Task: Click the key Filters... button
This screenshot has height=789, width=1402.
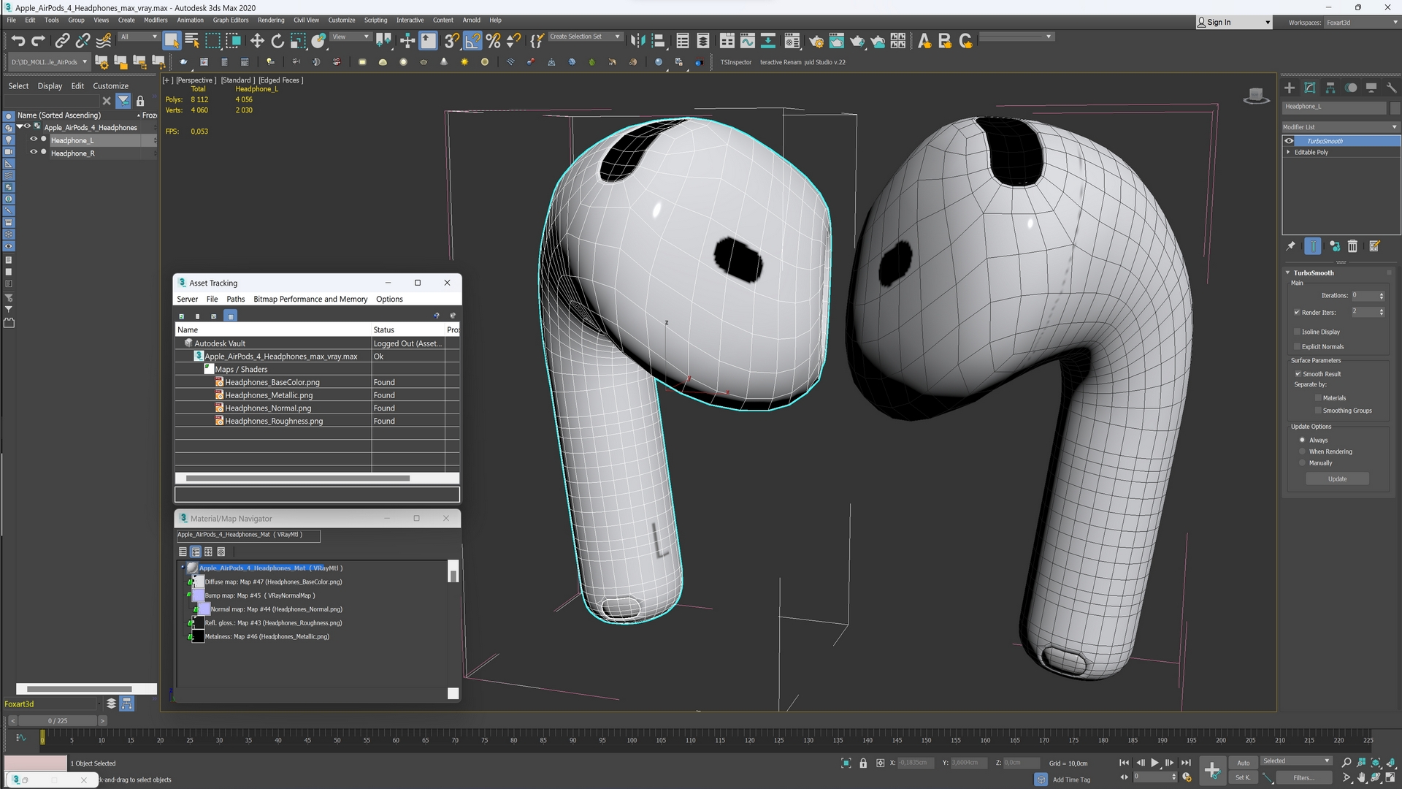Action: pos(1303,778)
